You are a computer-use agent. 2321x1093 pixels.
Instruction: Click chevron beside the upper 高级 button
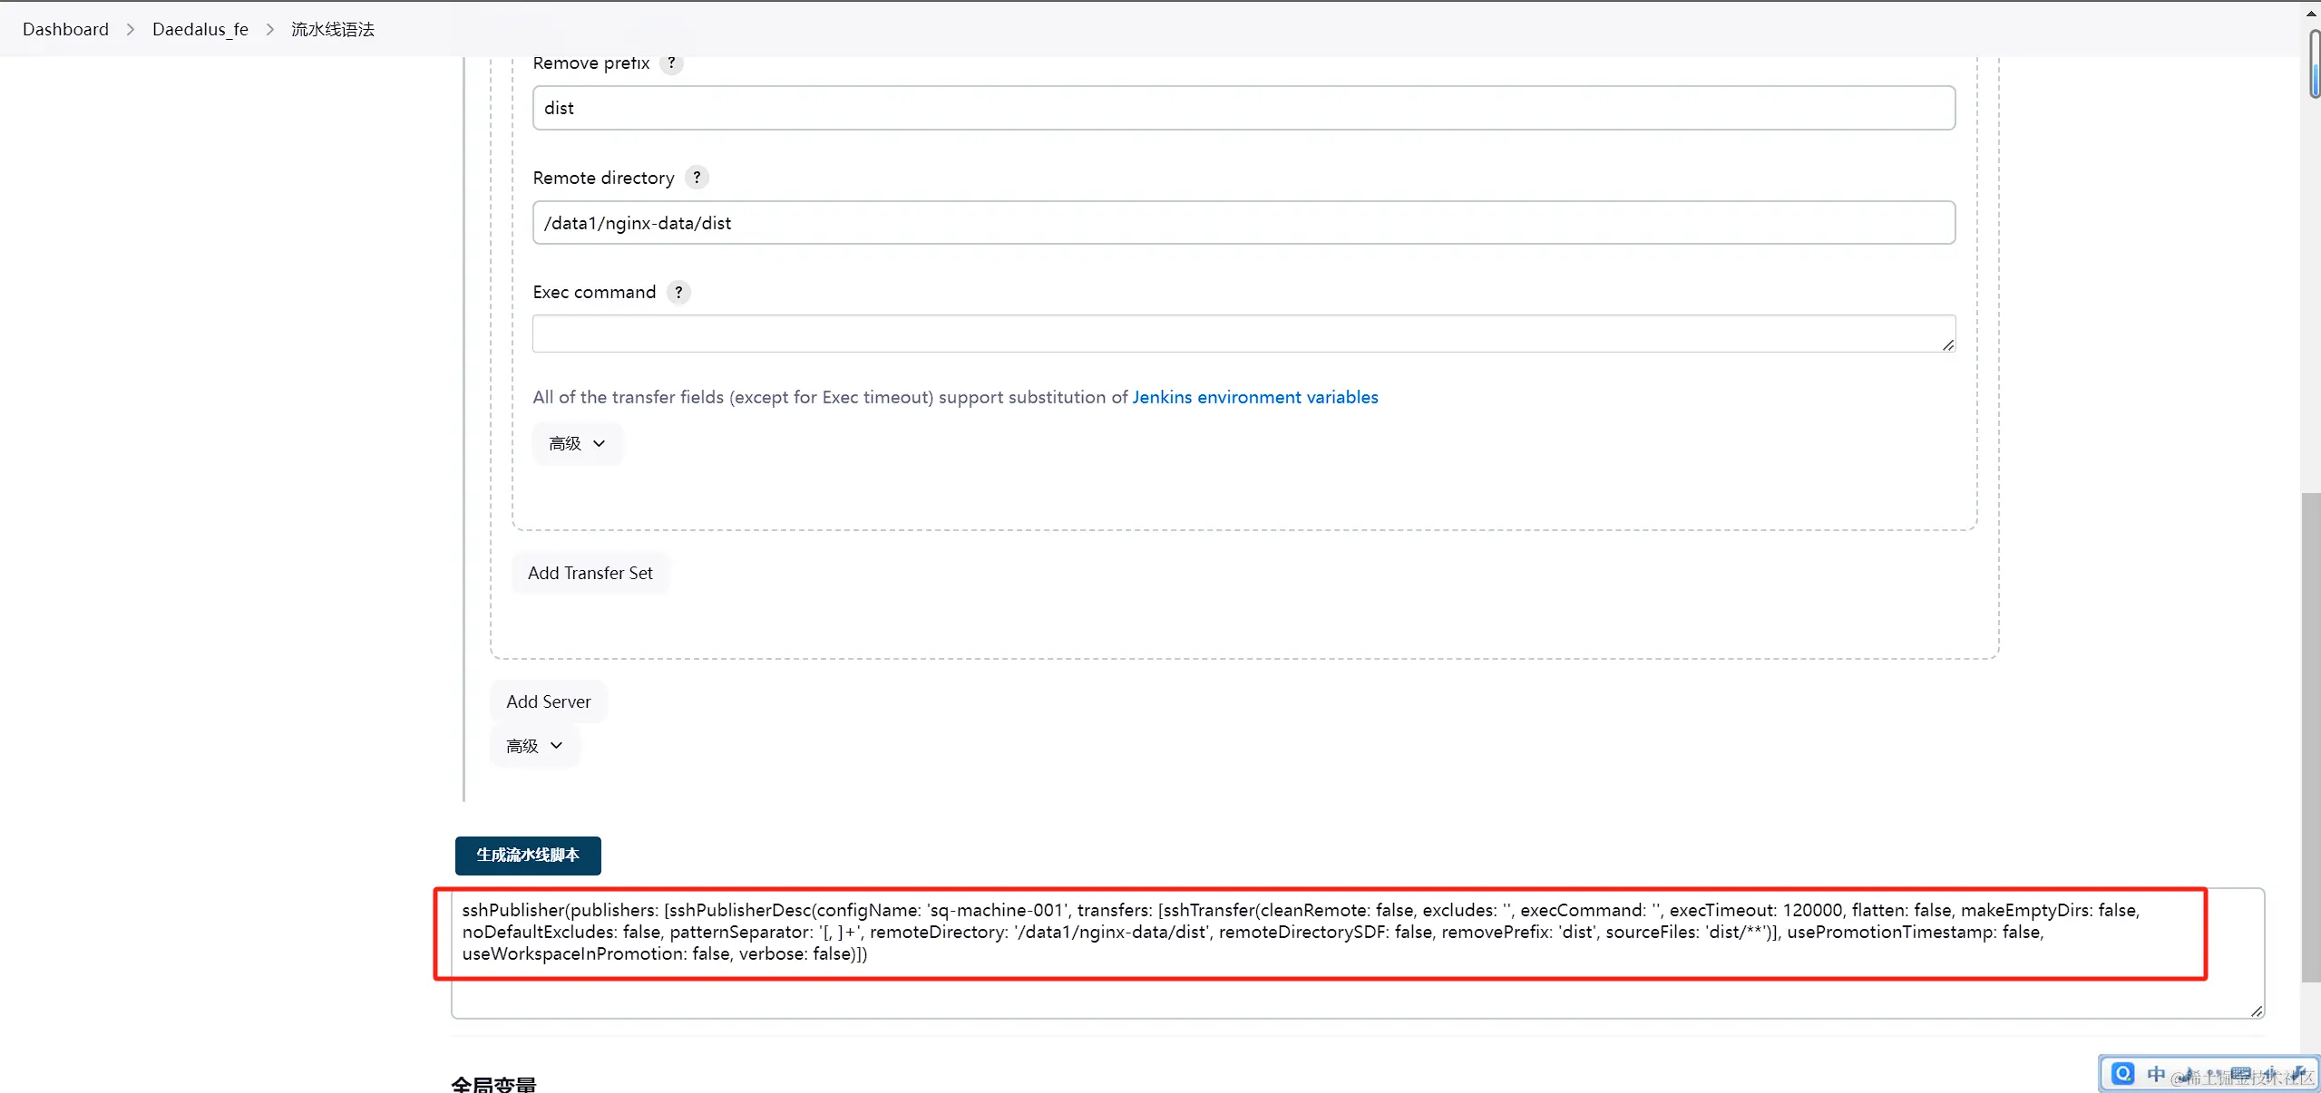(599, 443)
